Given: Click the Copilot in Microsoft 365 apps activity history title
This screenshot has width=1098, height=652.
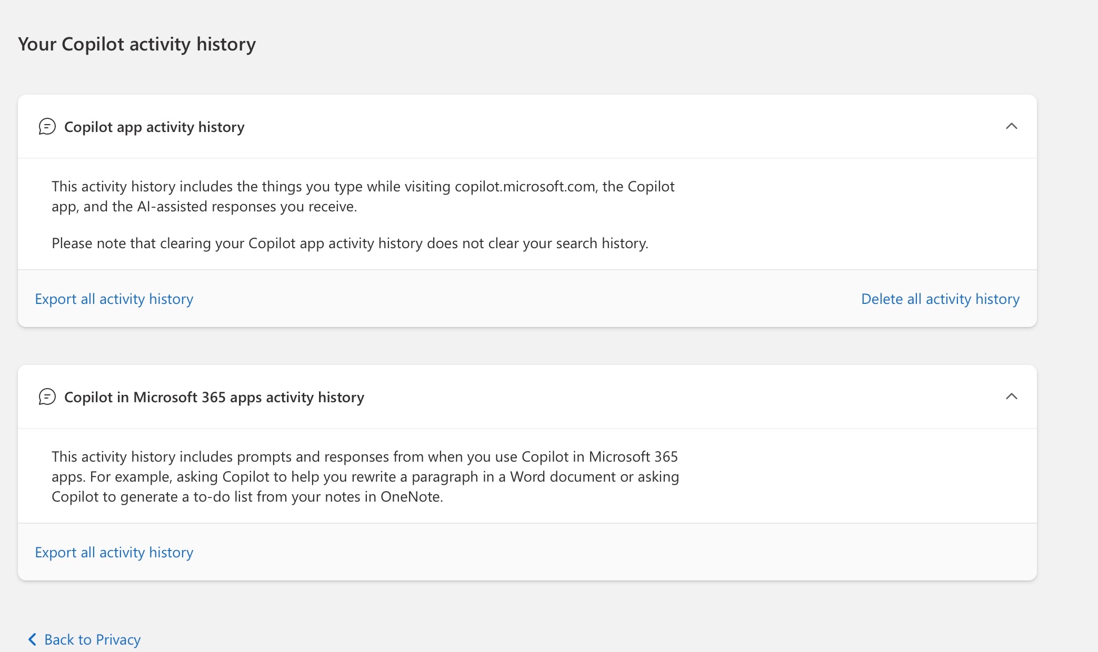Looking at the screenshot, I should 214,398.
